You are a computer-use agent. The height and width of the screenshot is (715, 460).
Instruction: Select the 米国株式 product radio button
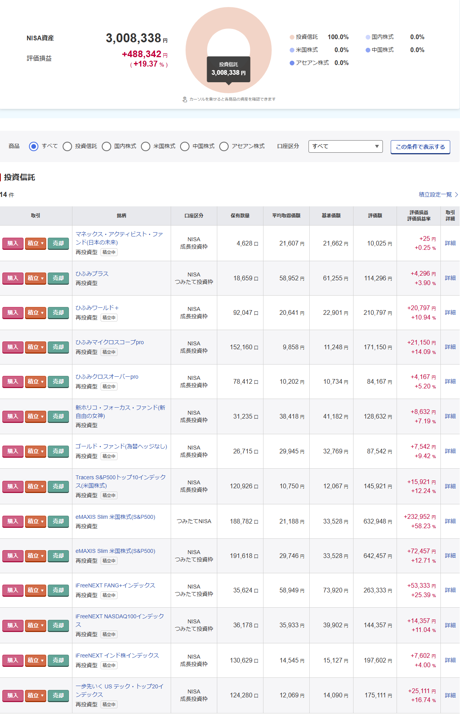coord(146,146)
